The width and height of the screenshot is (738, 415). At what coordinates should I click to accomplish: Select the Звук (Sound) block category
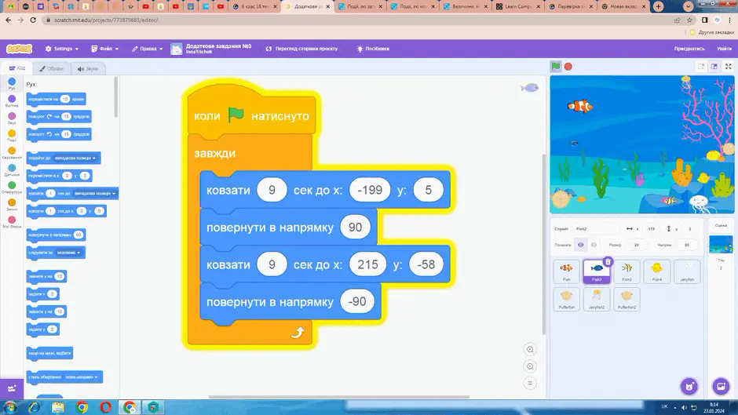[x=12, y=118]
